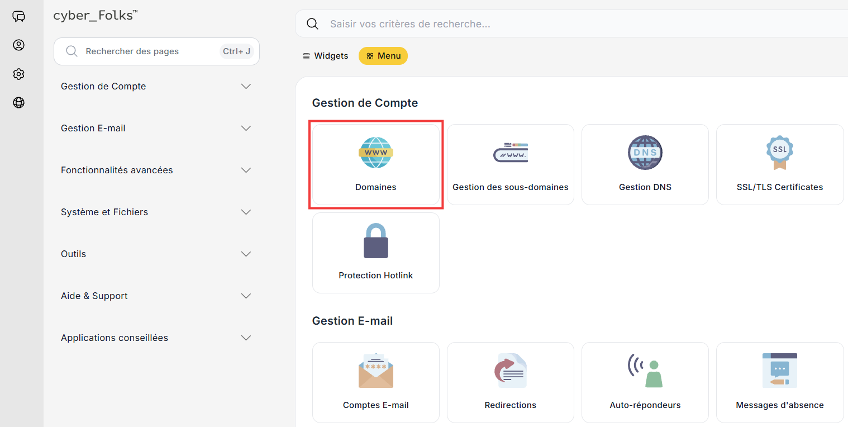Click the SSL/TLS Certificates badge icon
This screenshot has height=427, width=848.
pyautogui.click(x=780, y=153)
